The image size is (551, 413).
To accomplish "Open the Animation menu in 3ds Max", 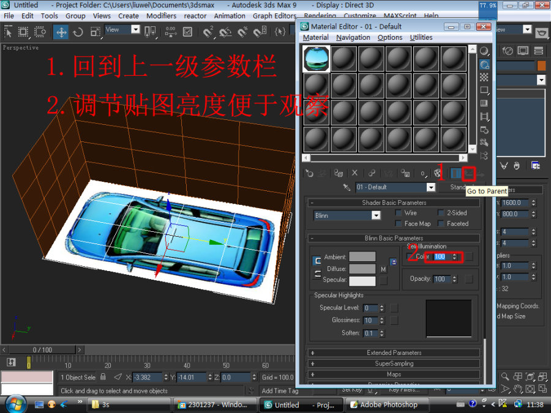I will (230, 16).
